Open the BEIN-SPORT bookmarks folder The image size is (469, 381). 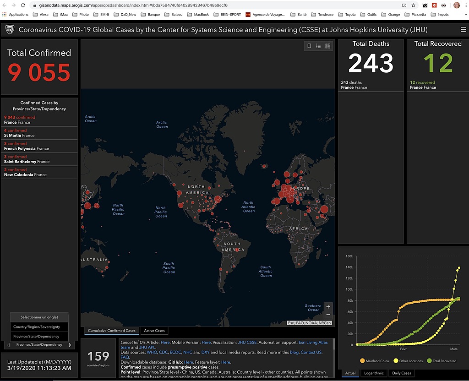(x=227, y=14)
